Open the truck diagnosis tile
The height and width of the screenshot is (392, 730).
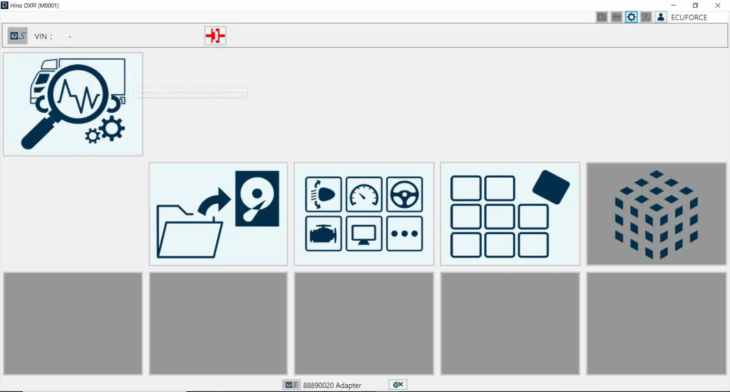(x=73, y=104)
